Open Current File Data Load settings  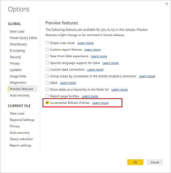17,113
